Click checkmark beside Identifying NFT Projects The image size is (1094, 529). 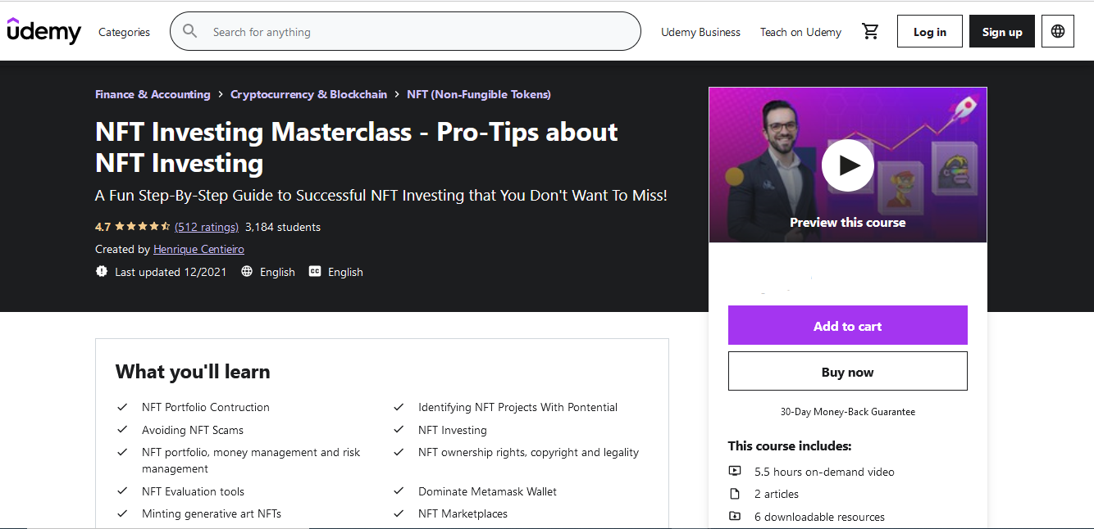[399, 407]
